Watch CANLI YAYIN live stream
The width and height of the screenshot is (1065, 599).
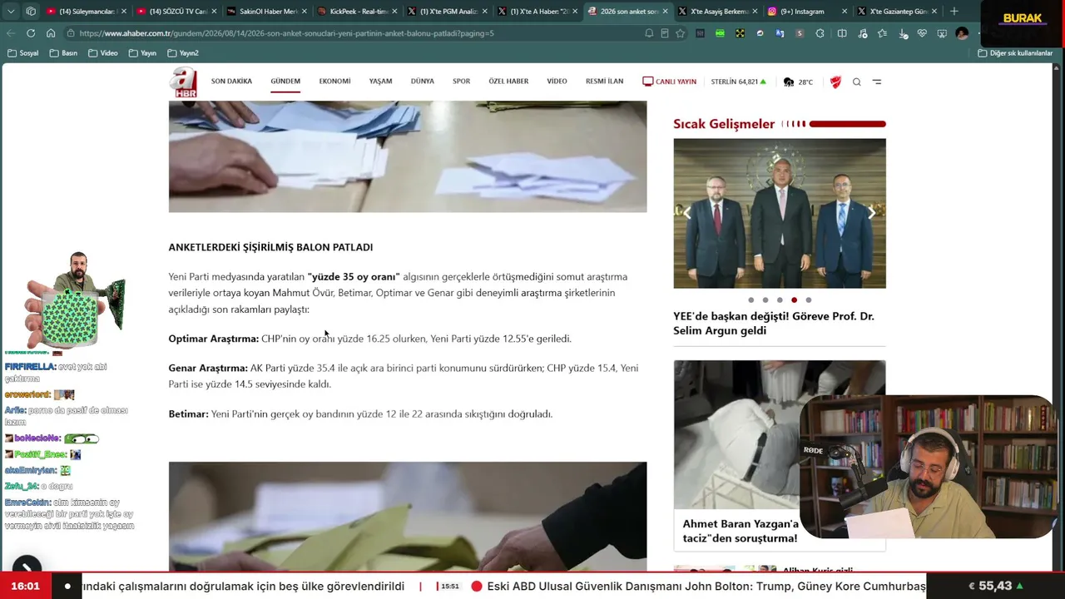669,82
